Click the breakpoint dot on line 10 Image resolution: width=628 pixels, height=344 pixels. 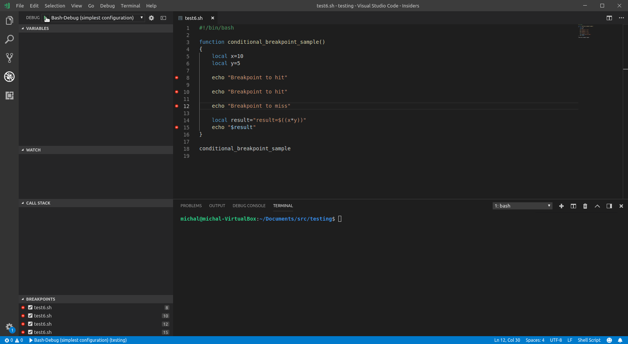(x=177, y=92)
